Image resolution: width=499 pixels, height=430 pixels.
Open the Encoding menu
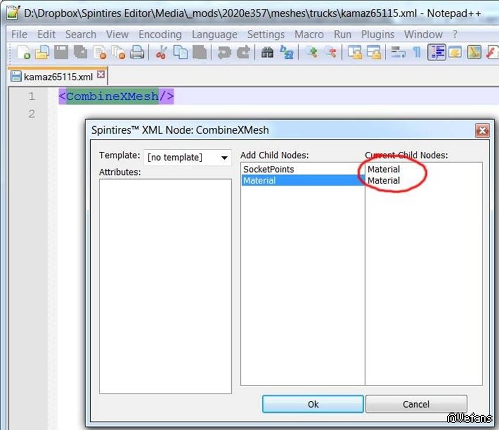160,35
